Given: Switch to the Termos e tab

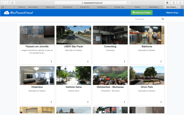Looking at the screenshot, I should 20,7.
